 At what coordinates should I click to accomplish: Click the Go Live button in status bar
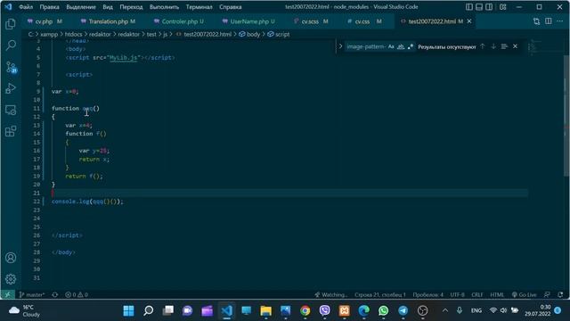(524, 294)
